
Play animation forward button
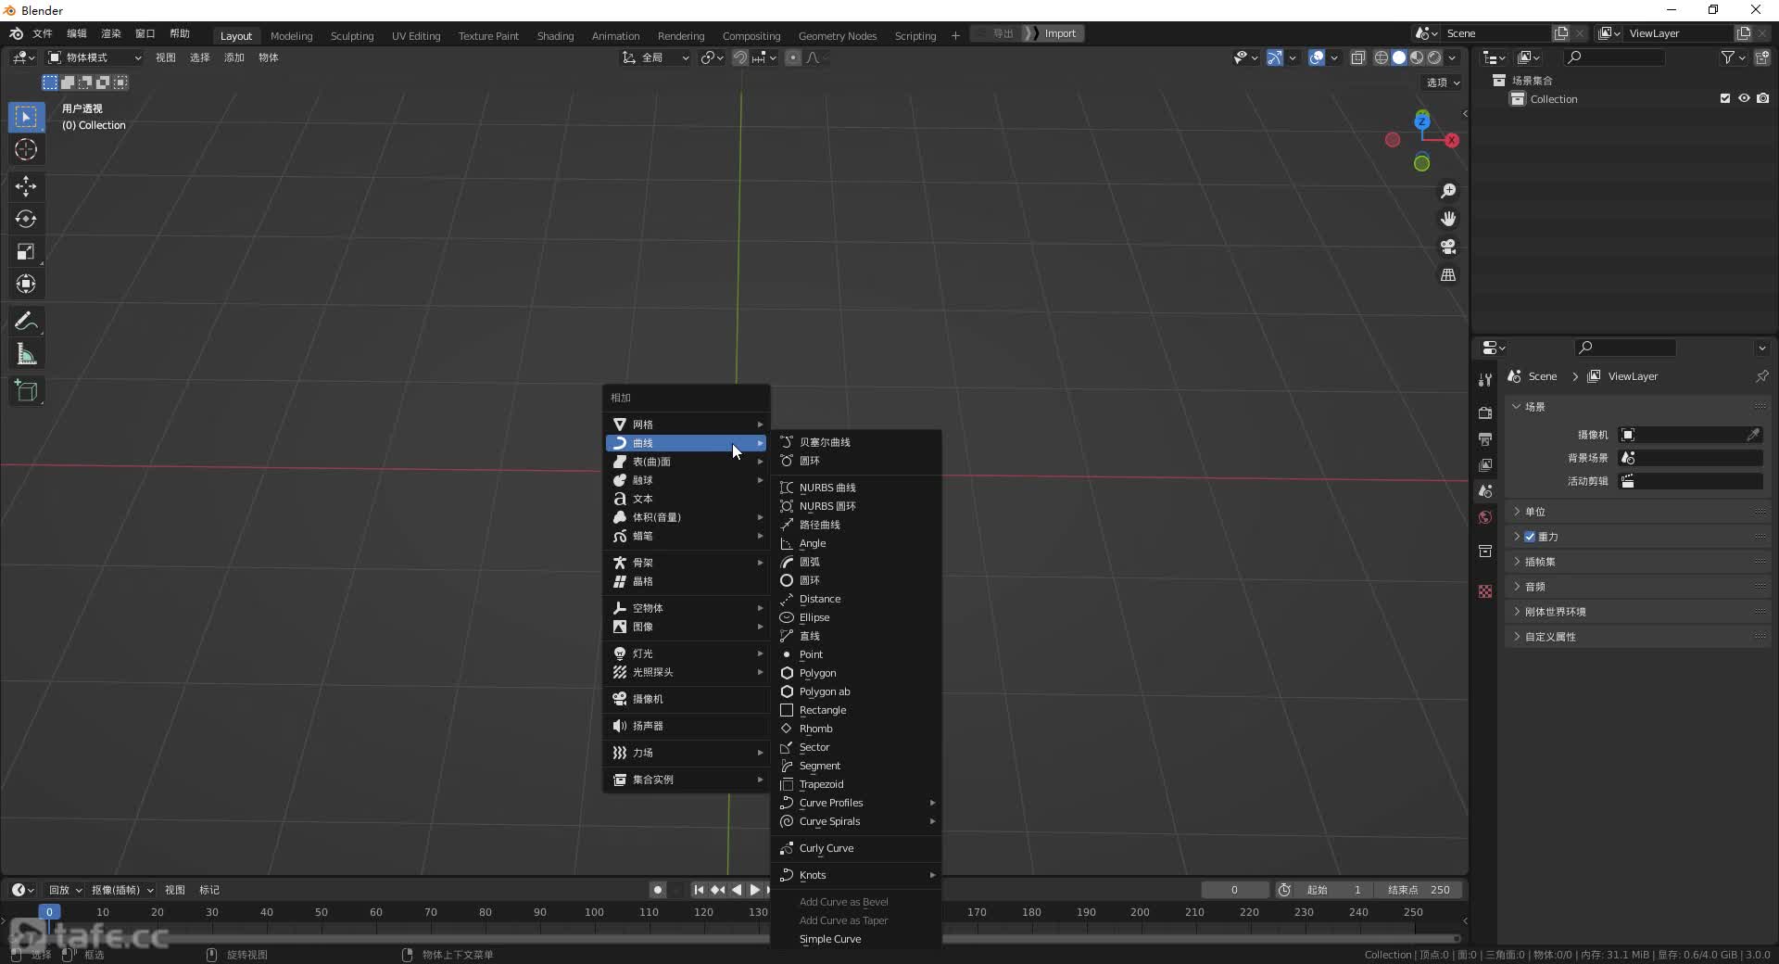tap(755, 890)
